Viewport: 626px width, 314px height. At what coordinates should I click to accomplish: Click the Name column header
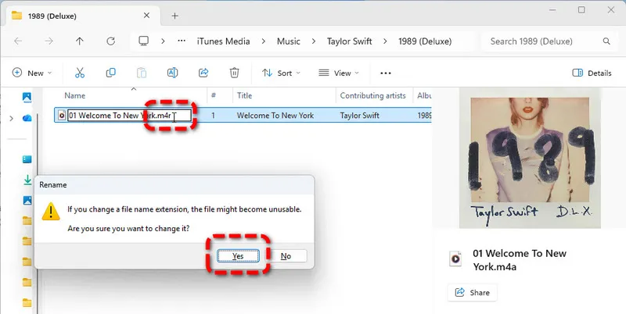click(x=74, y=95)
